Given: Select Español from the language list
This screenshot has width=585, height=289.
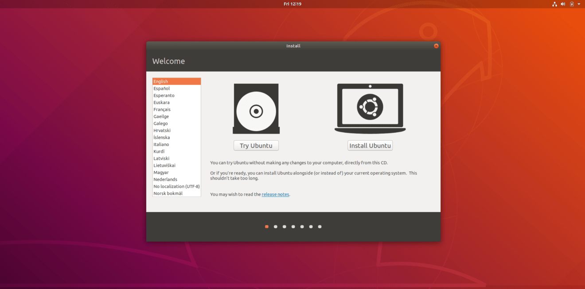Looking at the screenshot, I should tap(176, 88).
